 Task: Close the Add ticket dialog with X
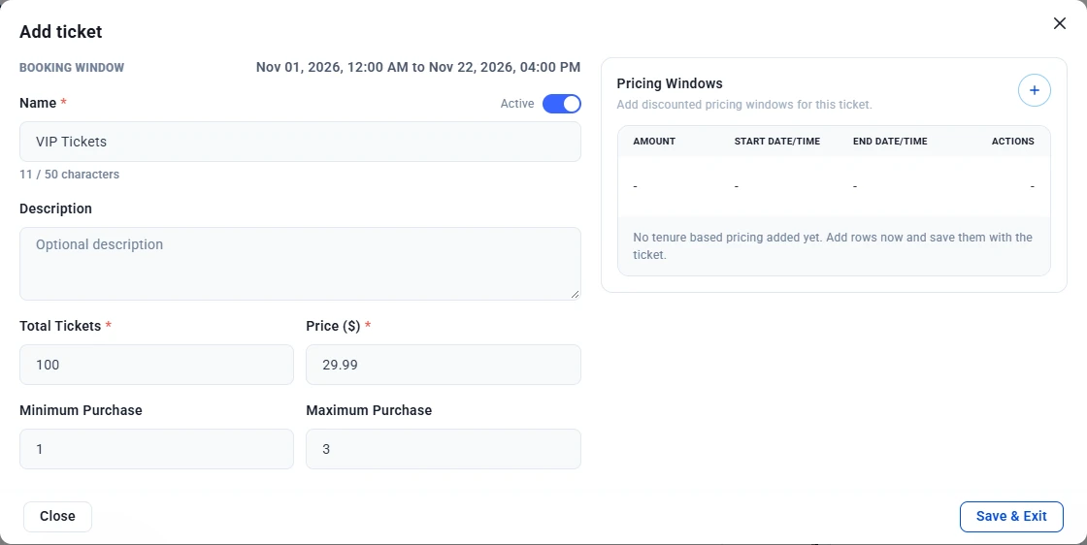click(x=1059, y=23)
